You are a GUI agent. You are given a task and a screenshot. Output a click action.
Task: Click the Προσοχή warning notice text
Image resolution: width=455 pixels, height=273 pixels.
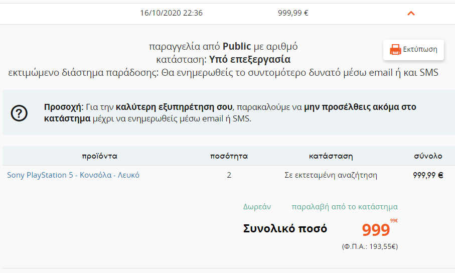tap(230, 113)
